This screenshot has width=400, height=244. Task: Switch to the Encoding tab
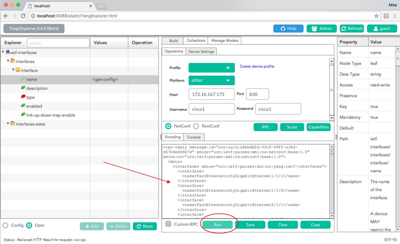click(x=173, y=137)
